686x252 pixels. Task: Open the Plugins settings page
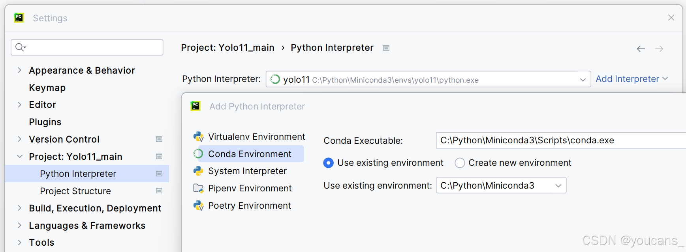[45, 122]
